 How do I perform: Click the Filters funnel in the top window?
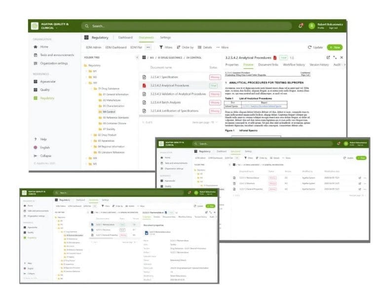161,47
